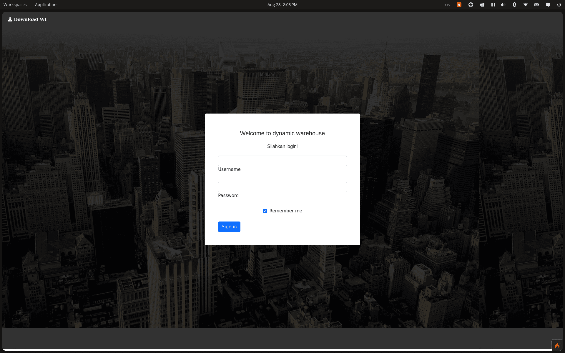Click the display/window tiling tray icon
This screenshot has width=565, height=353.
482,5
